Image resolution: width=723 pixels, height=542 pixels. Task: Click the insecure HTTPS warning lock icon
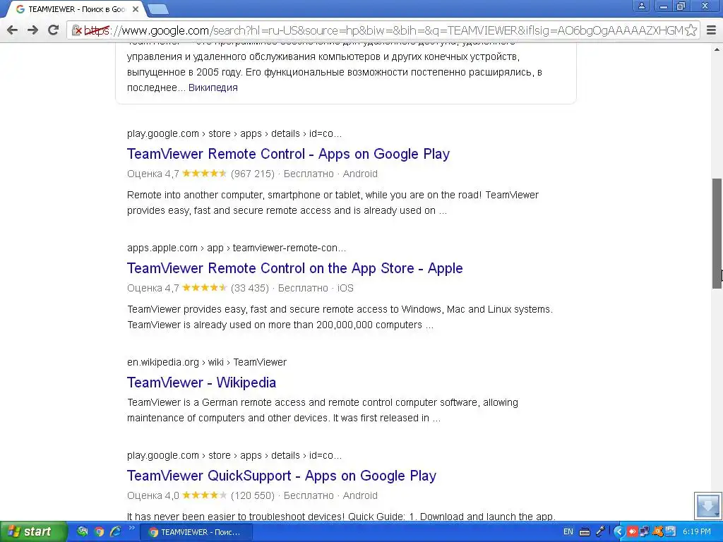(x=76, y=30)
